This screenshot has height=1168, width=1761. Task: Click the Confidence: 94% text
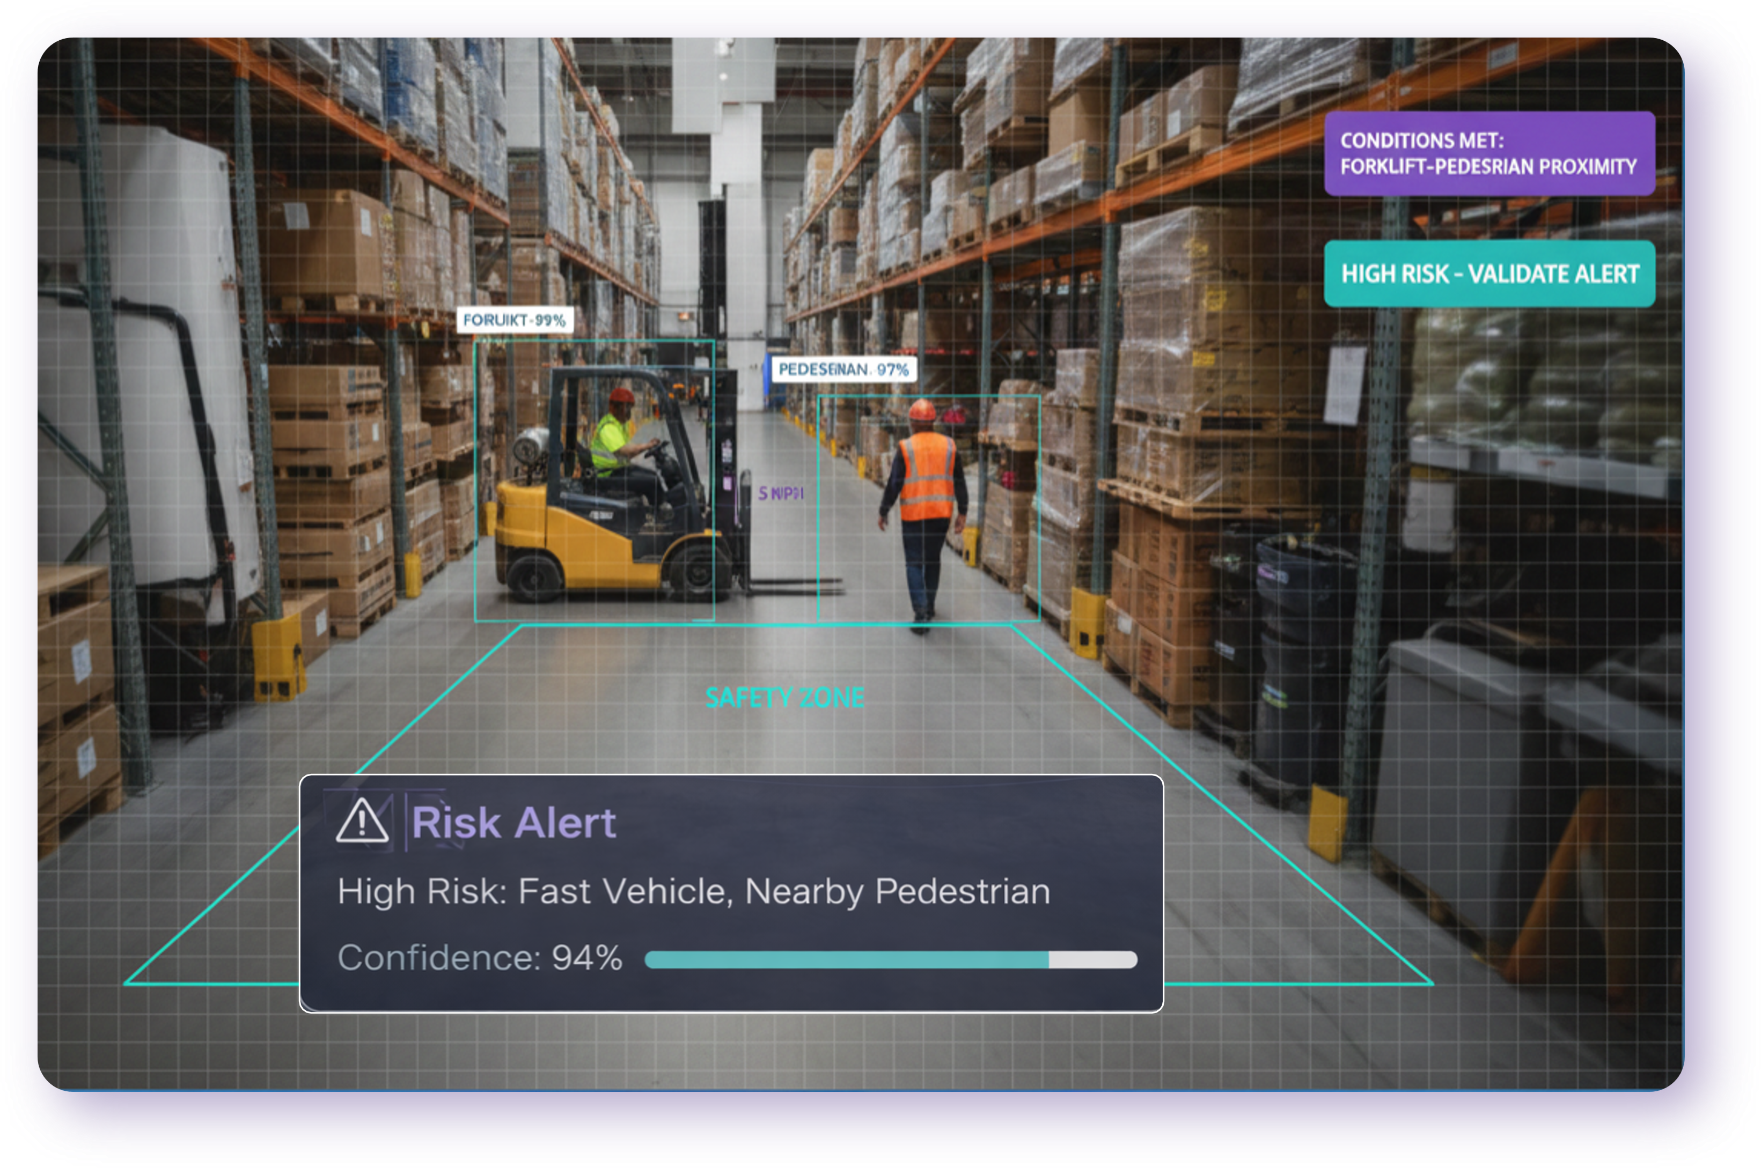pos(479,958)
